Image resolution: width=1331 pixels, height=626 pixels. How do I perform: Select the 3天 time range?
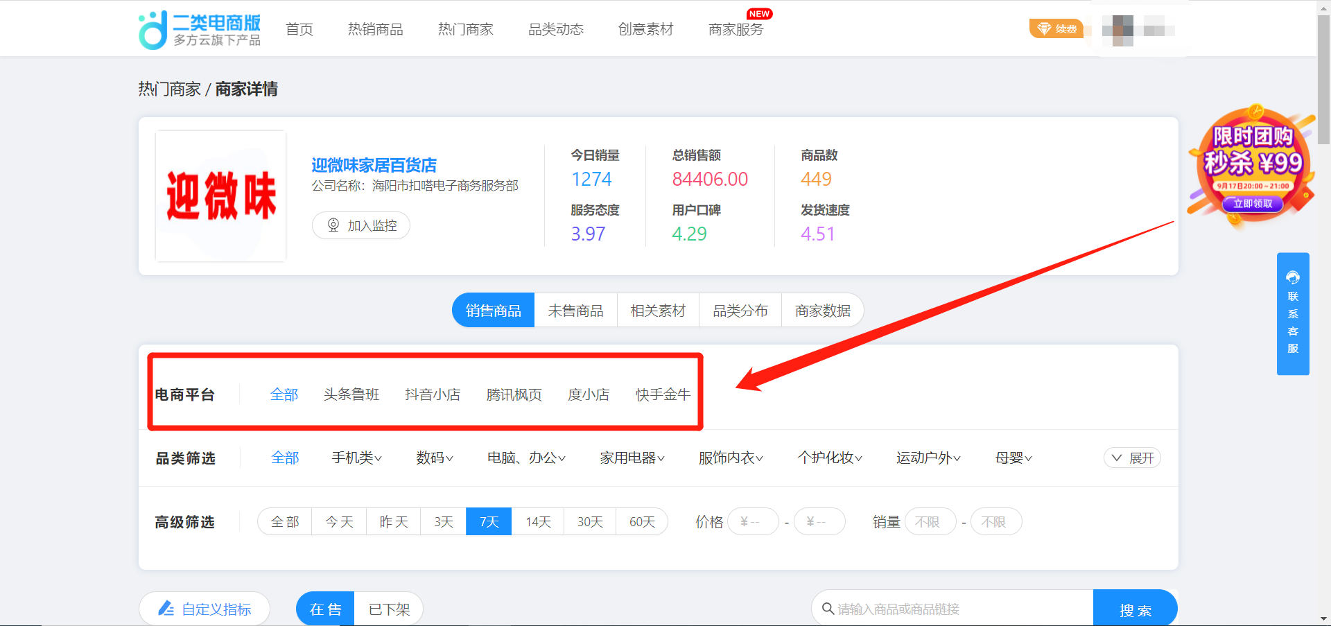coord(444,521)
